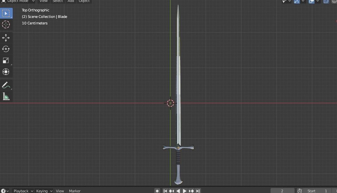Jump to the first frame
Image resolution: width=337 pixels, height=193 pixels.
(165, 191)
